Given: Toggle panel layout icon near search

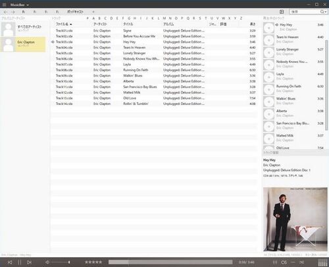Looking at the screenshot, I should point(282,12).
